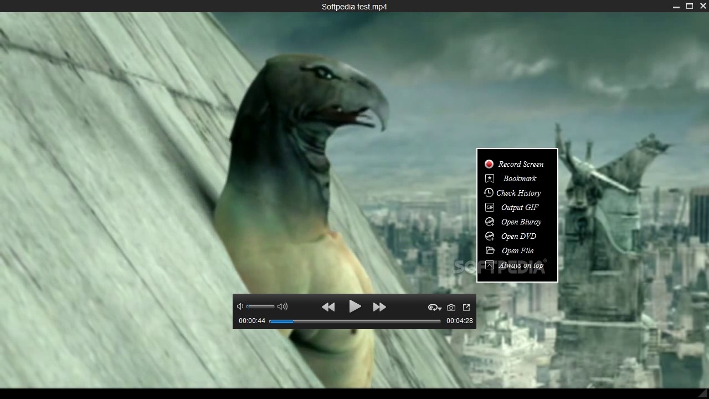The image size is (709, 399).
Task: Seek using the playback progress bar
Action: tap(355, 321)
